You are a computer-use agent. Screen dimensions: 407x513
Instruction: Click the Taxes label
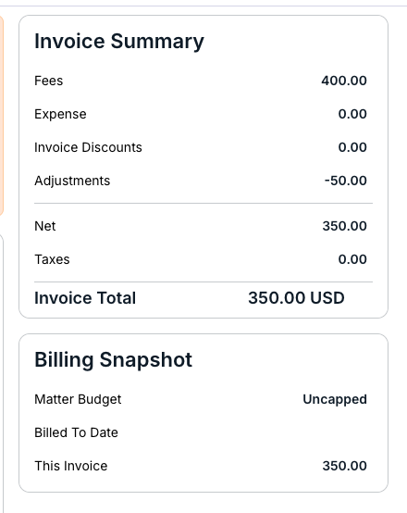[52, 259]
